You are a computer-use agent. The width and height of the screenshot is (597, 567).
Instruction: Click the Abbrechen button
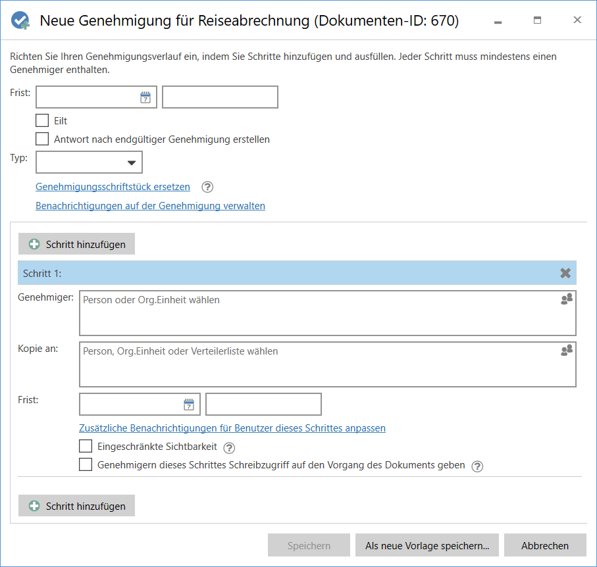pos(545,545)
